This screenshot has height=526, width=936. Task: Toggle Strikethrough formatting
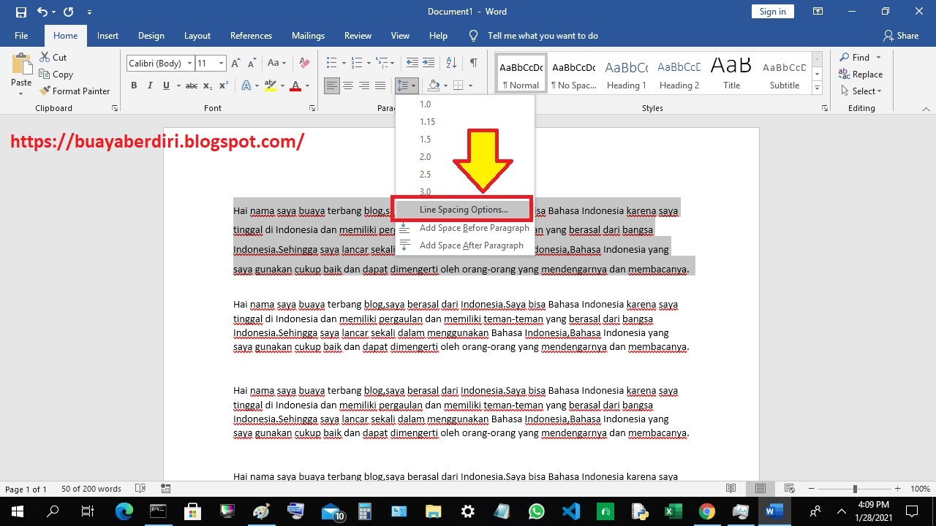[x=192, y=85]
